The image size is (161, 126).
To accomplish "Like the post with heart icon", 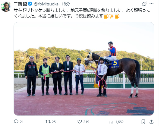I will coord(80,122).
